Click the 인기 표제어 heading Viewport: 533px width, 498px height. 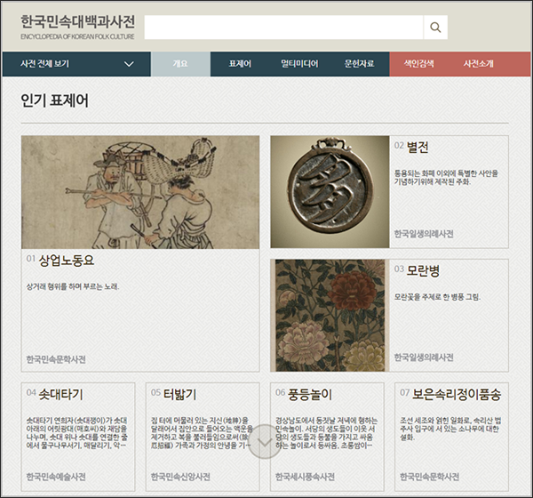tap(54, 100)
